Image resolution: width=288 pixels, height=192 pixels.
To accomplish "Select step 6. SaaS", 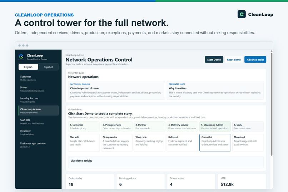I will pyautogui.click(x=248, y=127).
